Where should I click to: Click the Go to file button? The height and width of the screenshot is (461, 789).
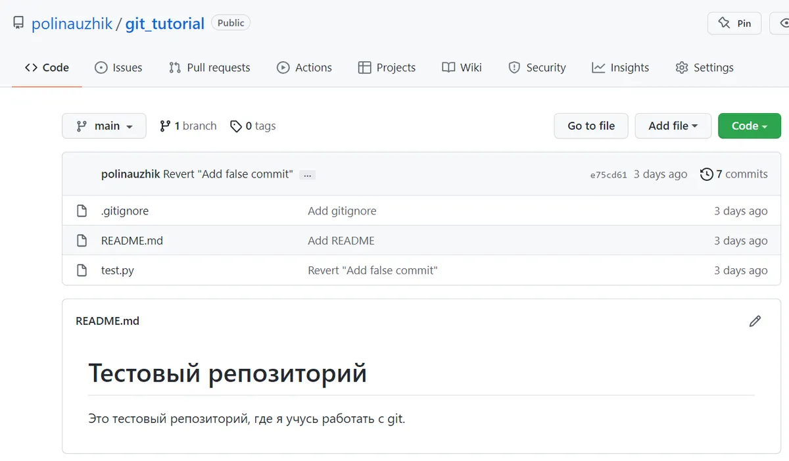[591, 126]
